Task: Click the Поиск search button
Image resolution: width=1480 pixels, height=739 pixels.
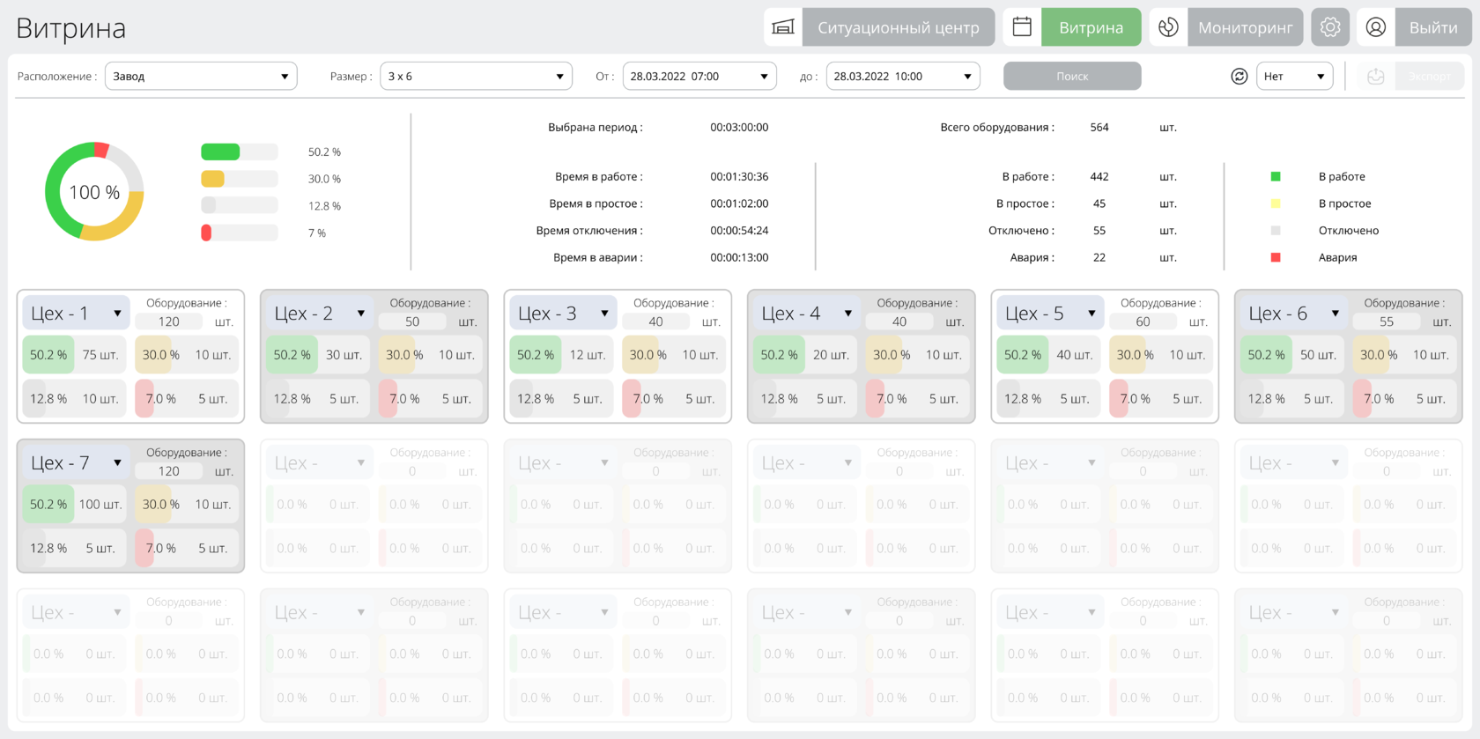Action: pyautogui.click(x=1072, y=77)
